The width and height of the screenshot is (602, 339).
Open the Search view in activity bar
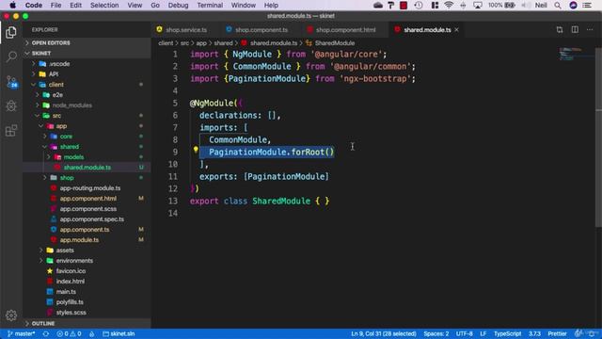11,56
